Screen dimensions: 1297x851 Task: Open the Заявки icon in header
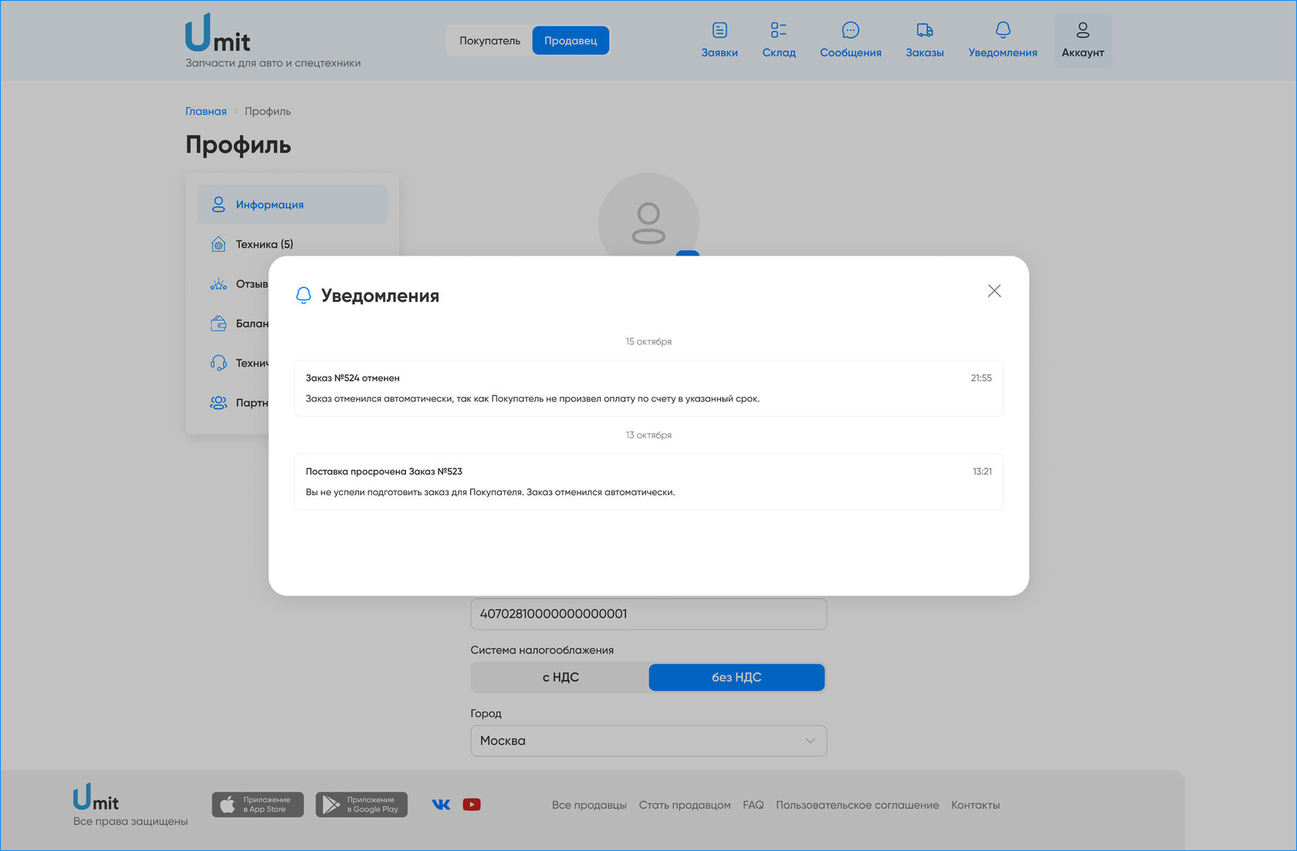720,30
